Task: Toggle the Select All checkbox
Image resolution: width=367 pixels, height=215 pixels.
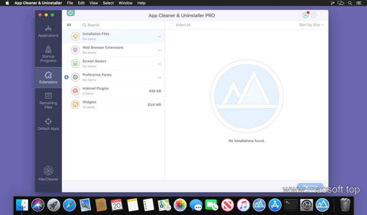Action: pyautogui.click(x=170, y=25)
